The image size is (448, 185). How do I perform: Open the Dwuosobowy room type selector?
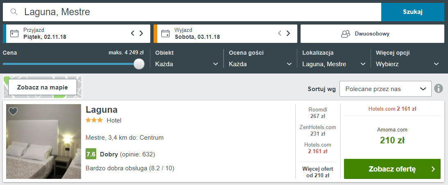point(372,33)
